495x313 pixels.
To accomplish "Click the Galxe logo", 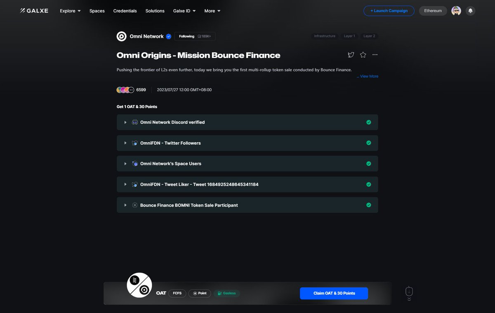I will pos(34,11).
